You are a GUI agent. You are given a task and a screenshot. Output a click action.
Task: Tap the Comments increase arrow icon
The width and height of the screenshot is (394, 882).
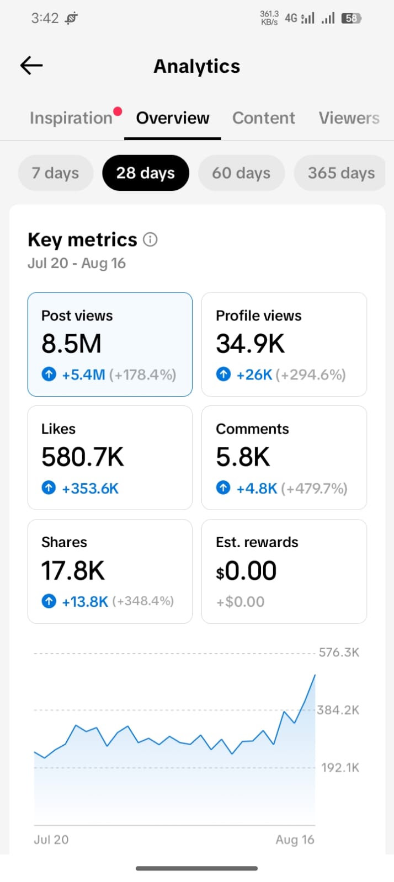[223, 488]
